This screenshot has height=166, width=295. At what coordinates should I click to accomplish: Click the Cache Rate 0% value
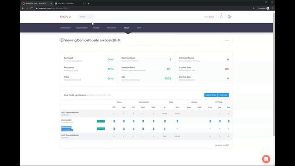pos(227,69)
